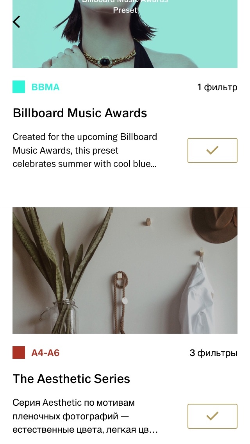Toggle The Aesthetic Series checkmark

click(x=212, y=416)
